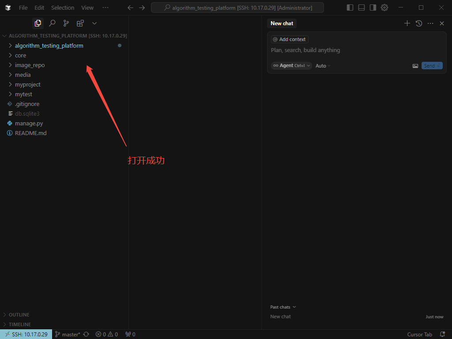The image size is (452, 339).
Task: Open the Search view icon
Action: coord(52,23)
